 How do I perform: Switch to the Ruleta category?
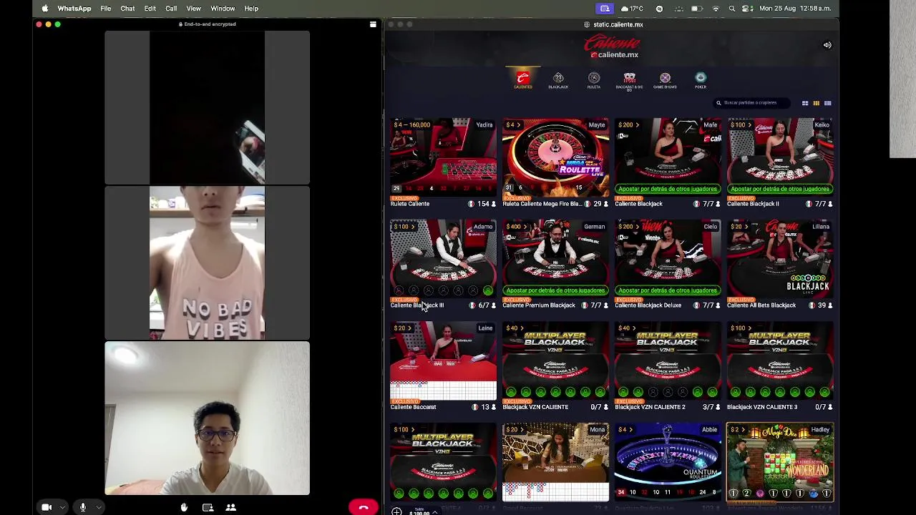pos(594,79)
